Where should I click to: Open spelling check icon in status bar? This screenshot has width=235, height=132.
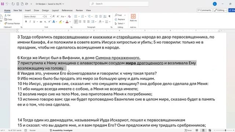click(x=26, y=131)
